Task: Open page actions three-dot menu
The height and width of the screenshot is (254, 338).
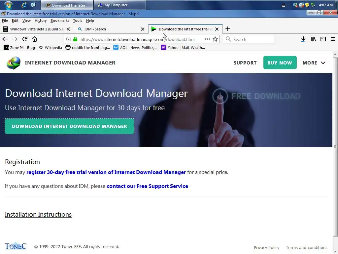Action: [207, 39]
